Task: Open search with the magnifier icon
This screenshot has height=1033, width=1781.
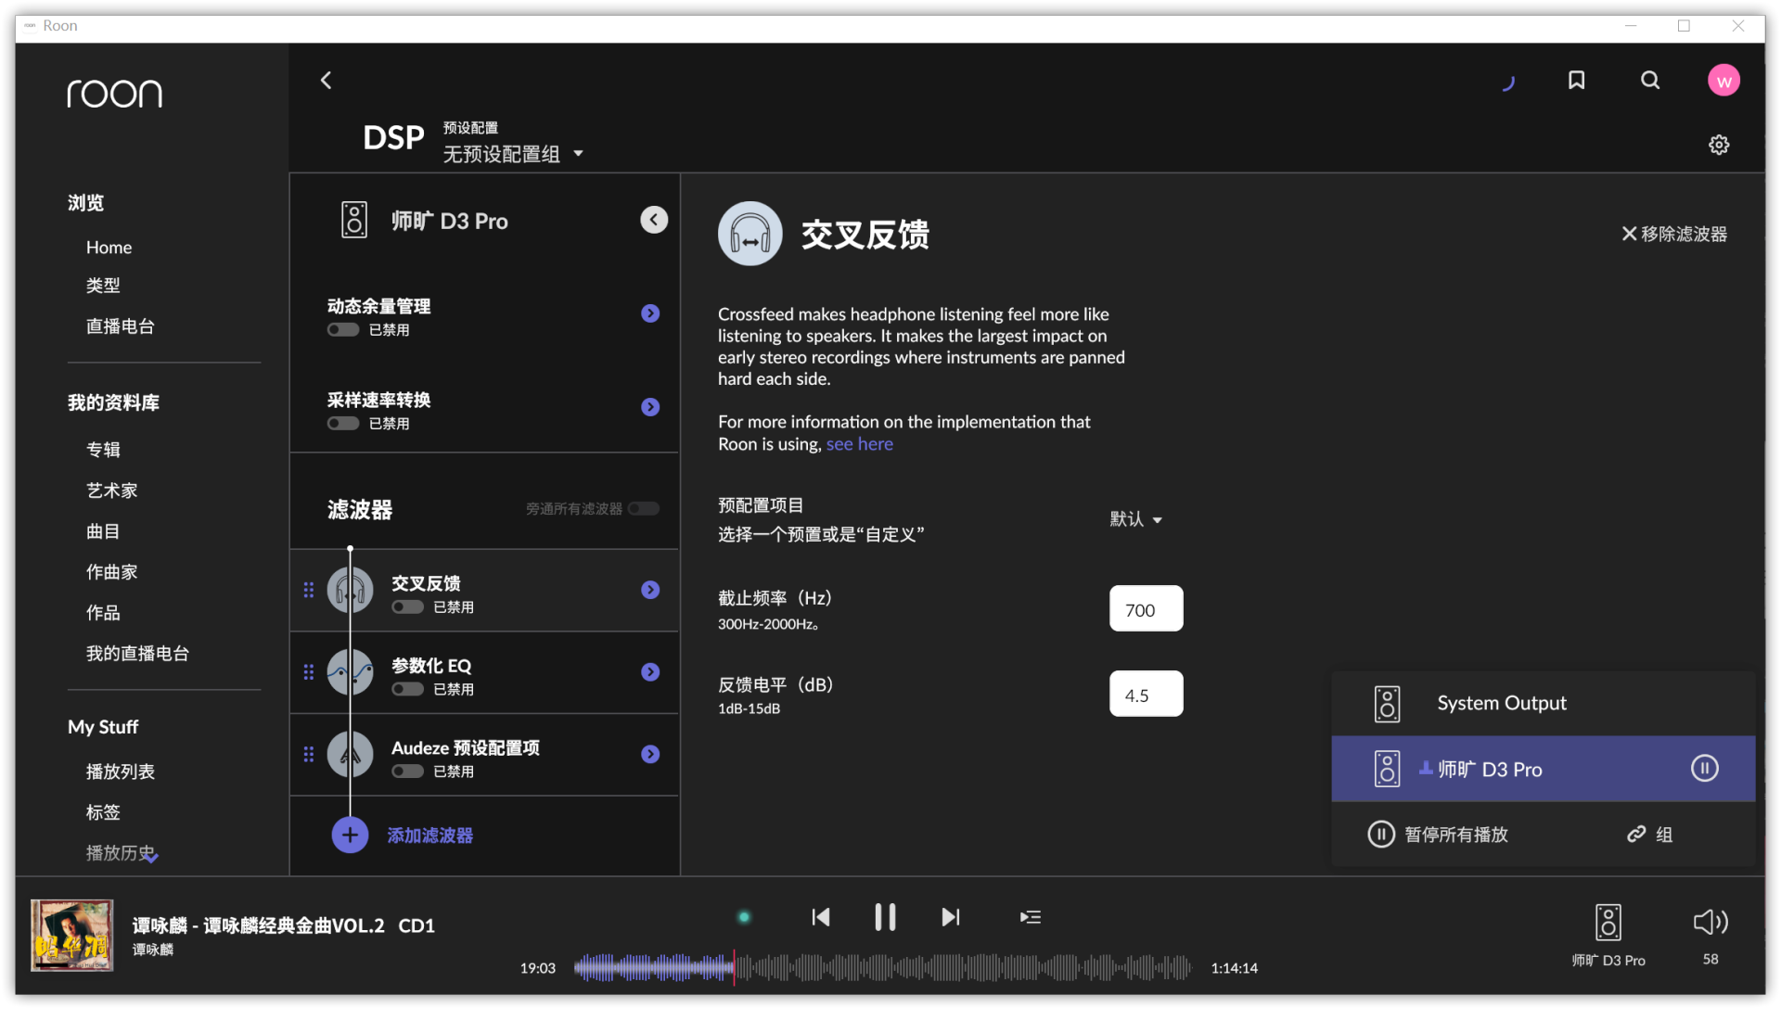Action: click(x=1650, y=81)
